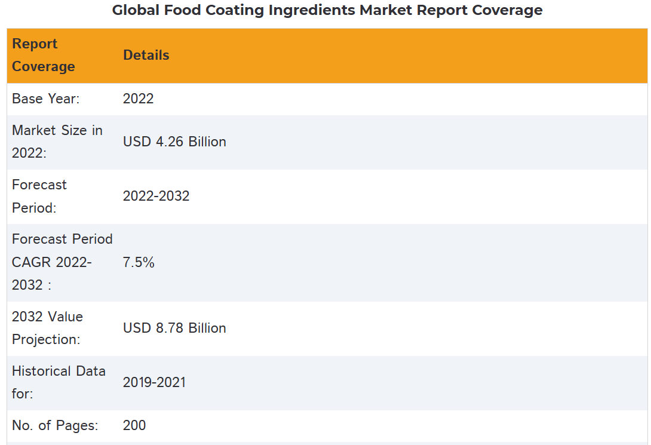The width and height of the screenshot is (651, 445).
Task: Click the word 'Coverage' in header cell
Action: [x=43, y=66]
